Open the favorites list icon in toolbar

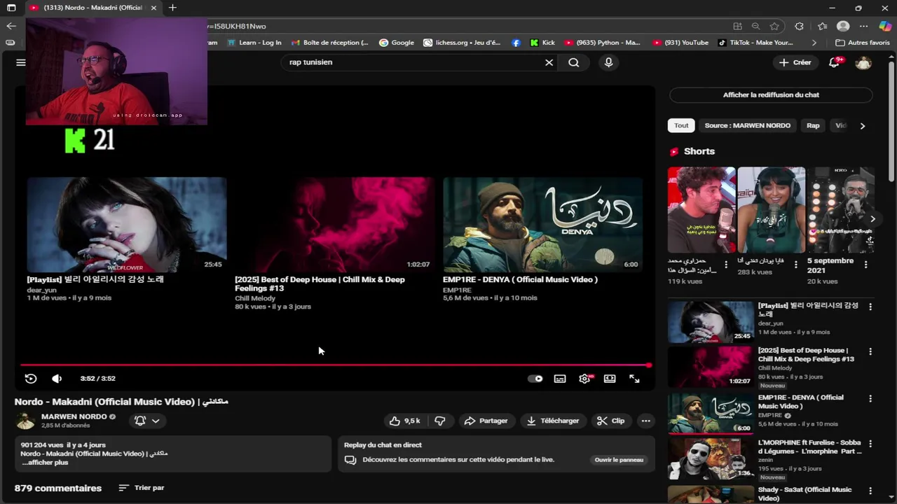822,26
